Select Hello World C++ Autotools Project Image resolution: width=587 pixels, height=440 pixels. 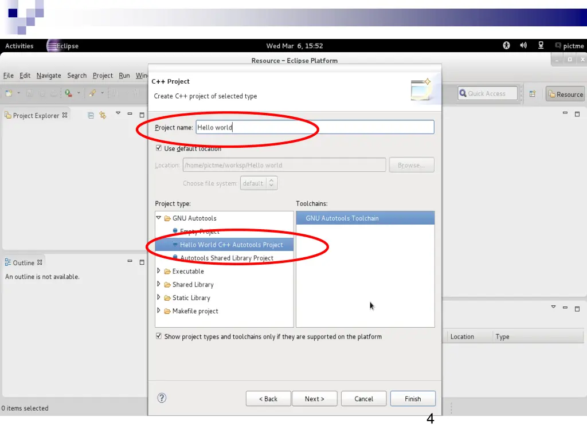(224, 245)
